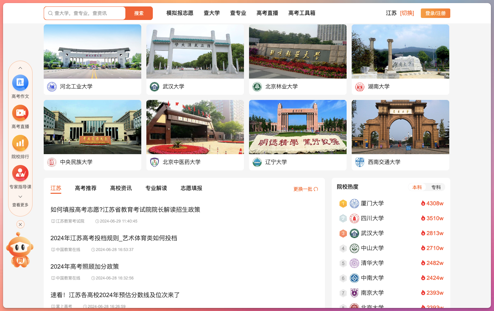Switch province via the [切换] link
The width and height of the screenshot is (494, 311).
[x=407, y=13]
